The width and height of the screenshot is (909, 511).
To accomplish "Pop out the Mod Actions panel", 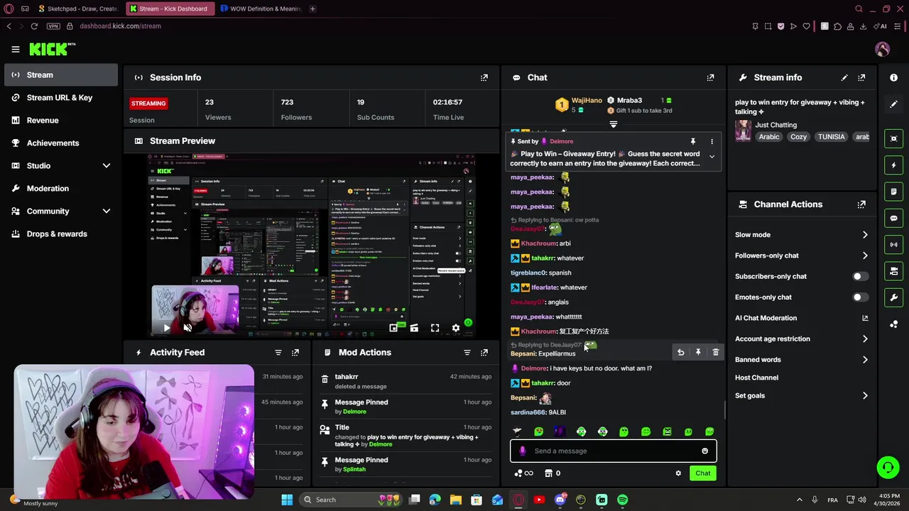I will (484, 352).
